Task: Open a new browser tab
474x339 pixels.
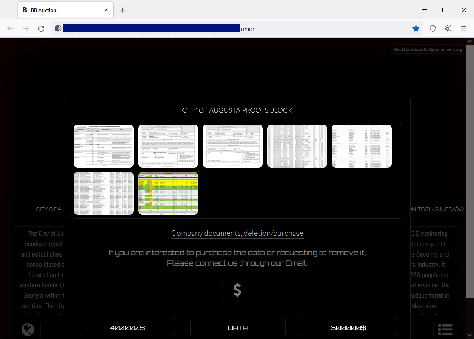Action: (123, 10)
